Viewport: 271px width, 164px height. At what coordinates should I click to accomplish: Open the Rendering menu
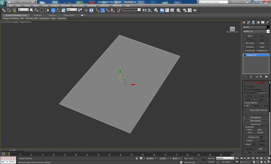91,5
